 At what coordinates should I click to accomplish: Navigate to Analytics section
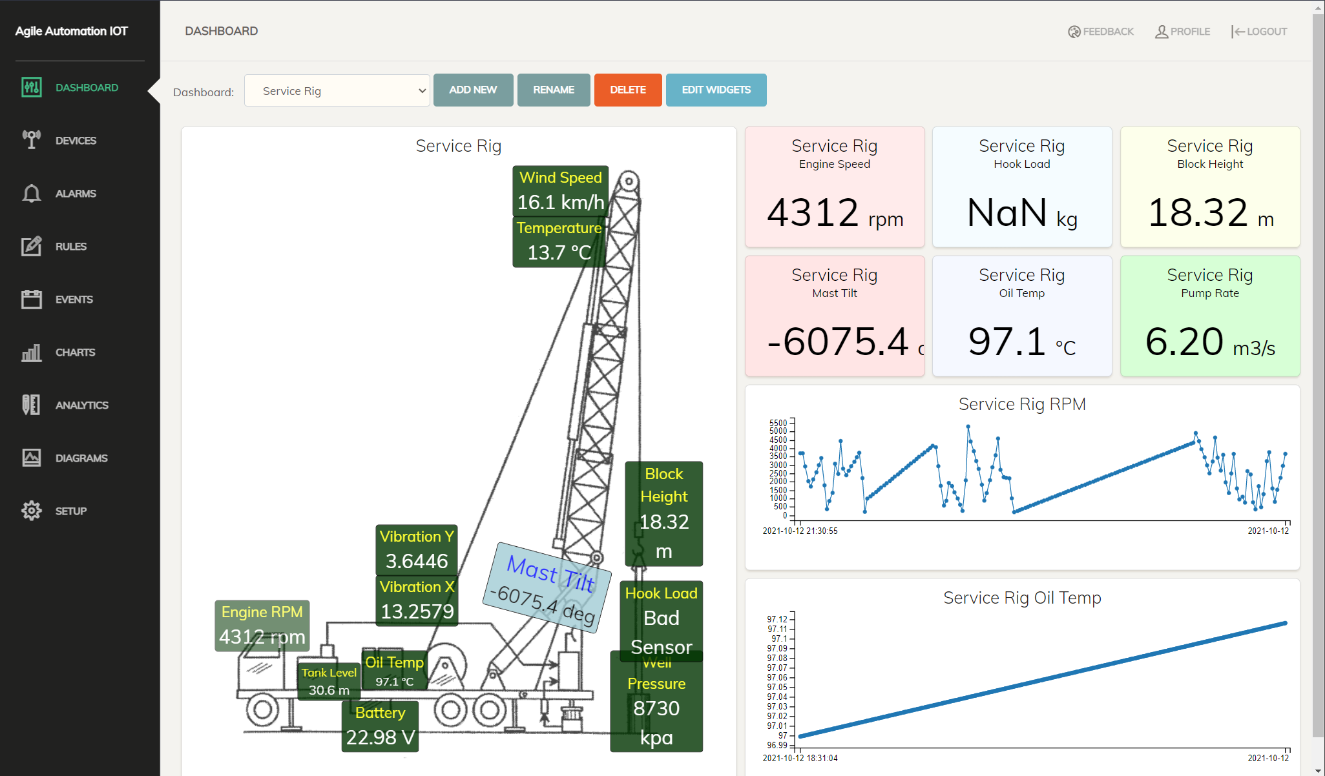(x=82, y=405)
